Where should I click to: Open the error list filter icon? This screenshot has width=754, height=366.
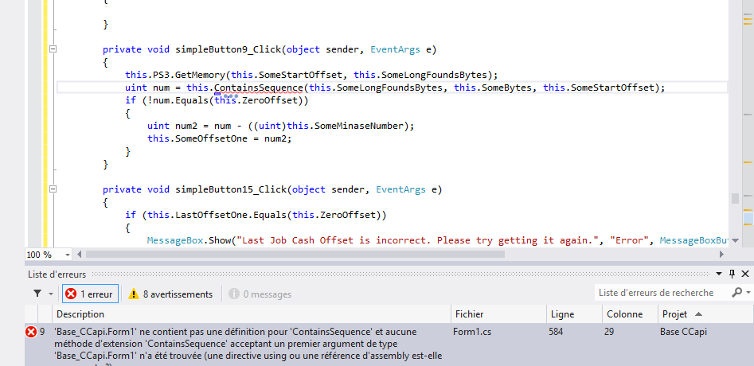coord(37,294)
